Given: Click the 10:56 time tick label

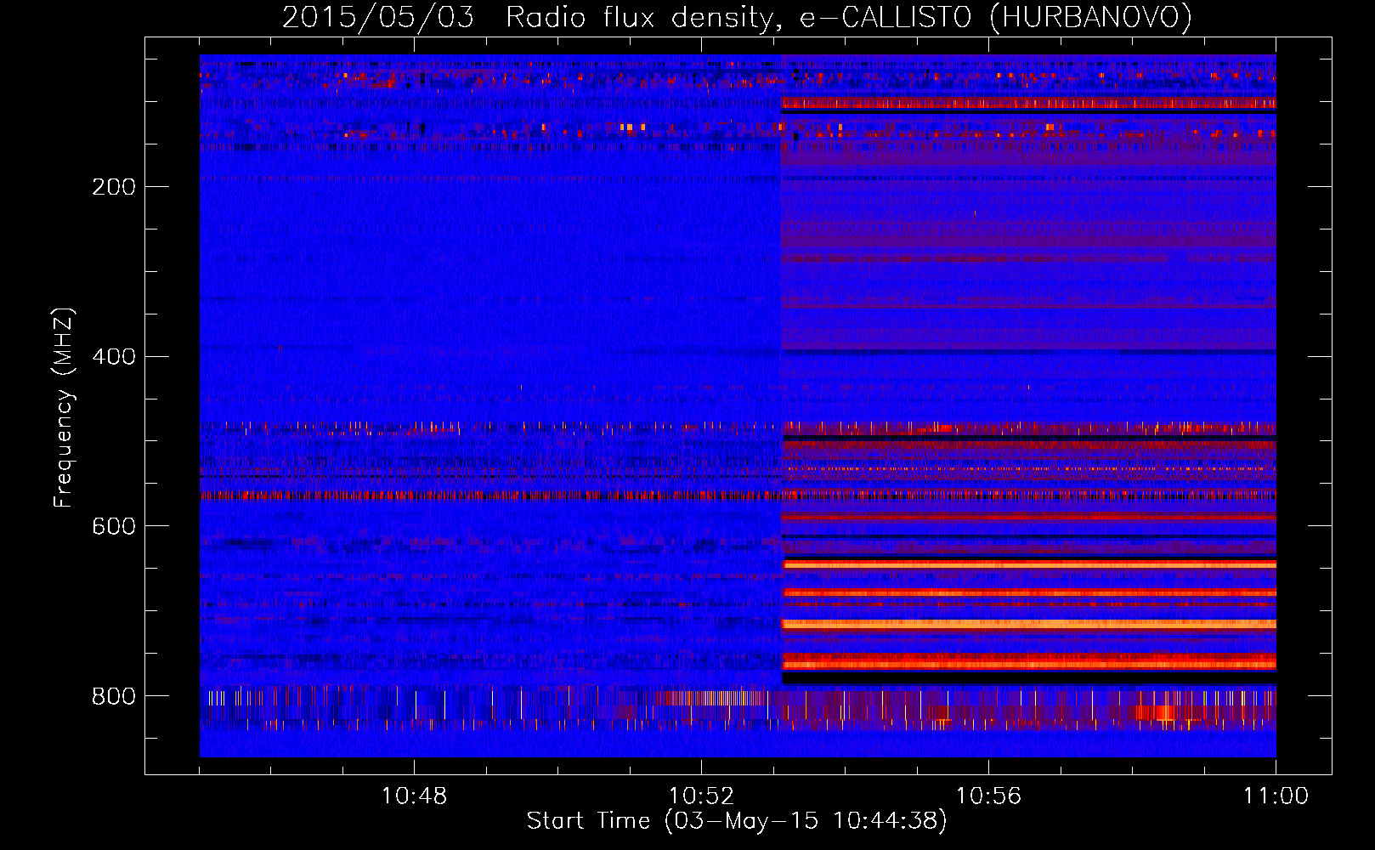Looking at the screenshot, I should pyautogui.click(x=988, y=796).
